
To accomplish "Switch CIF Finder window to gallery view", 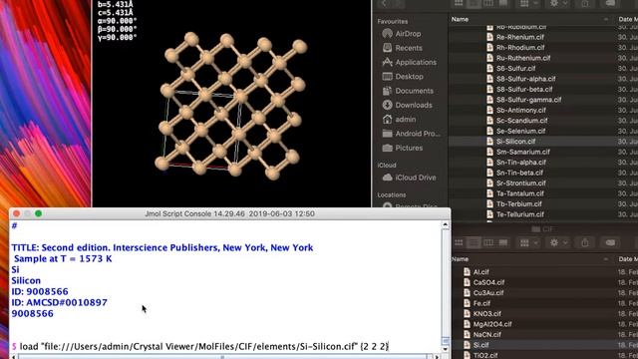I will [502, 242].
